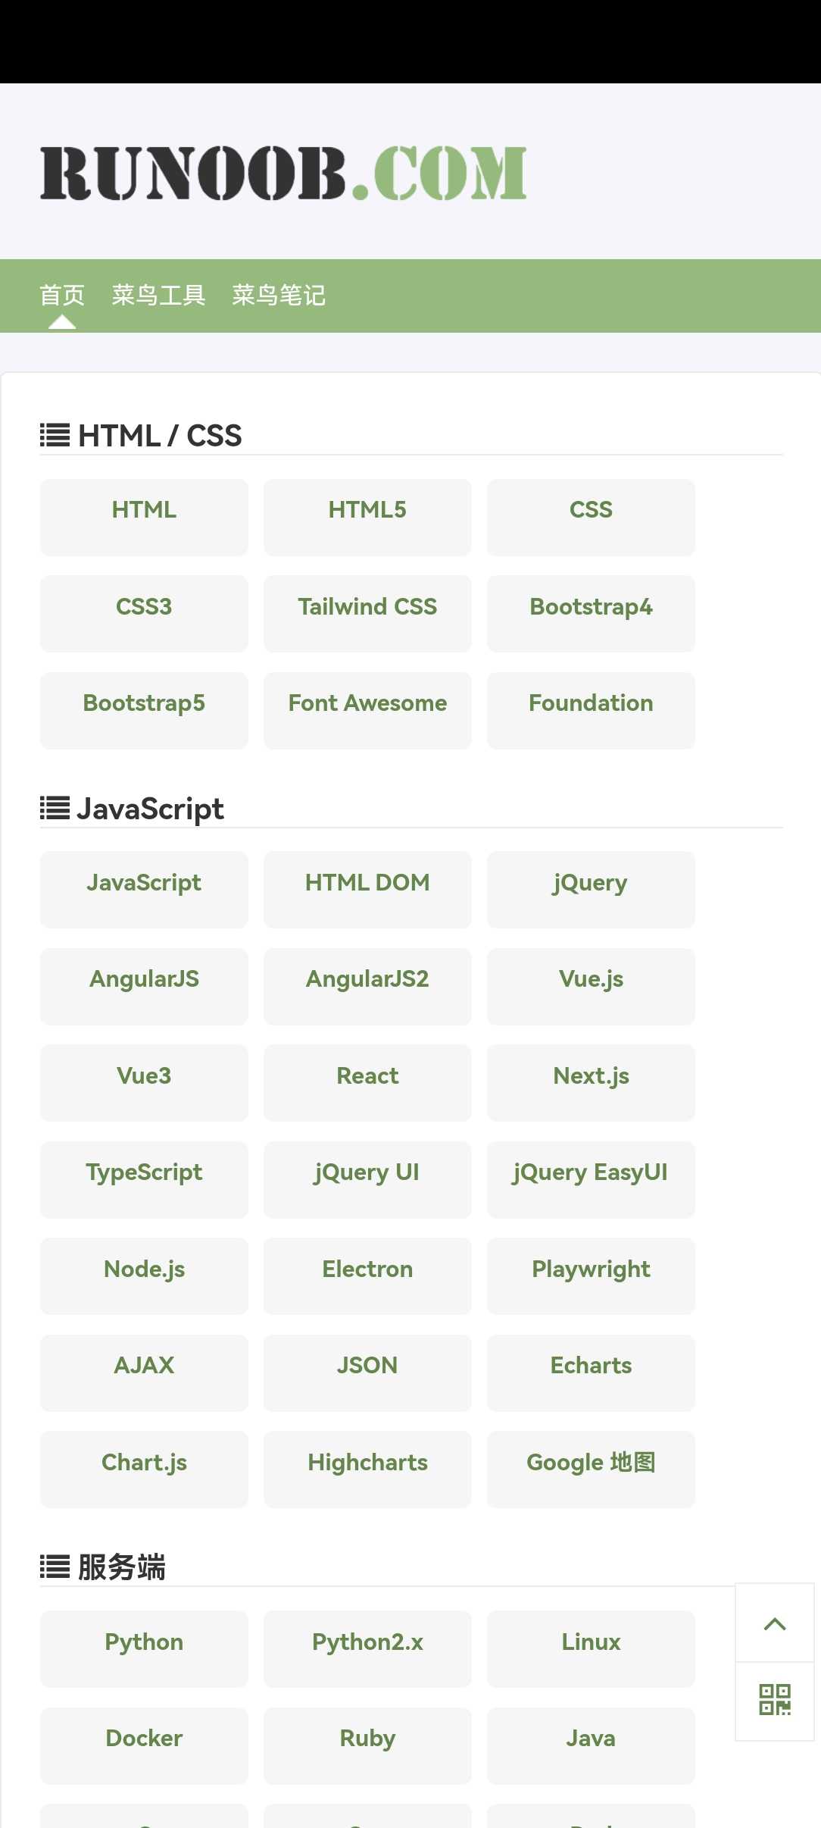Screen dimensions: 821x1828
Task: Open the 菜鸟工具 navigation tab
Action: click(158, 295)
